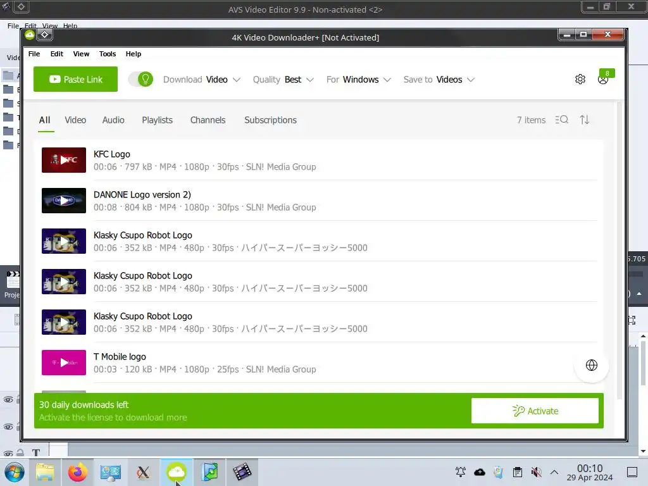Click the diamond pin icon in downloader title bar

point(45,35)
